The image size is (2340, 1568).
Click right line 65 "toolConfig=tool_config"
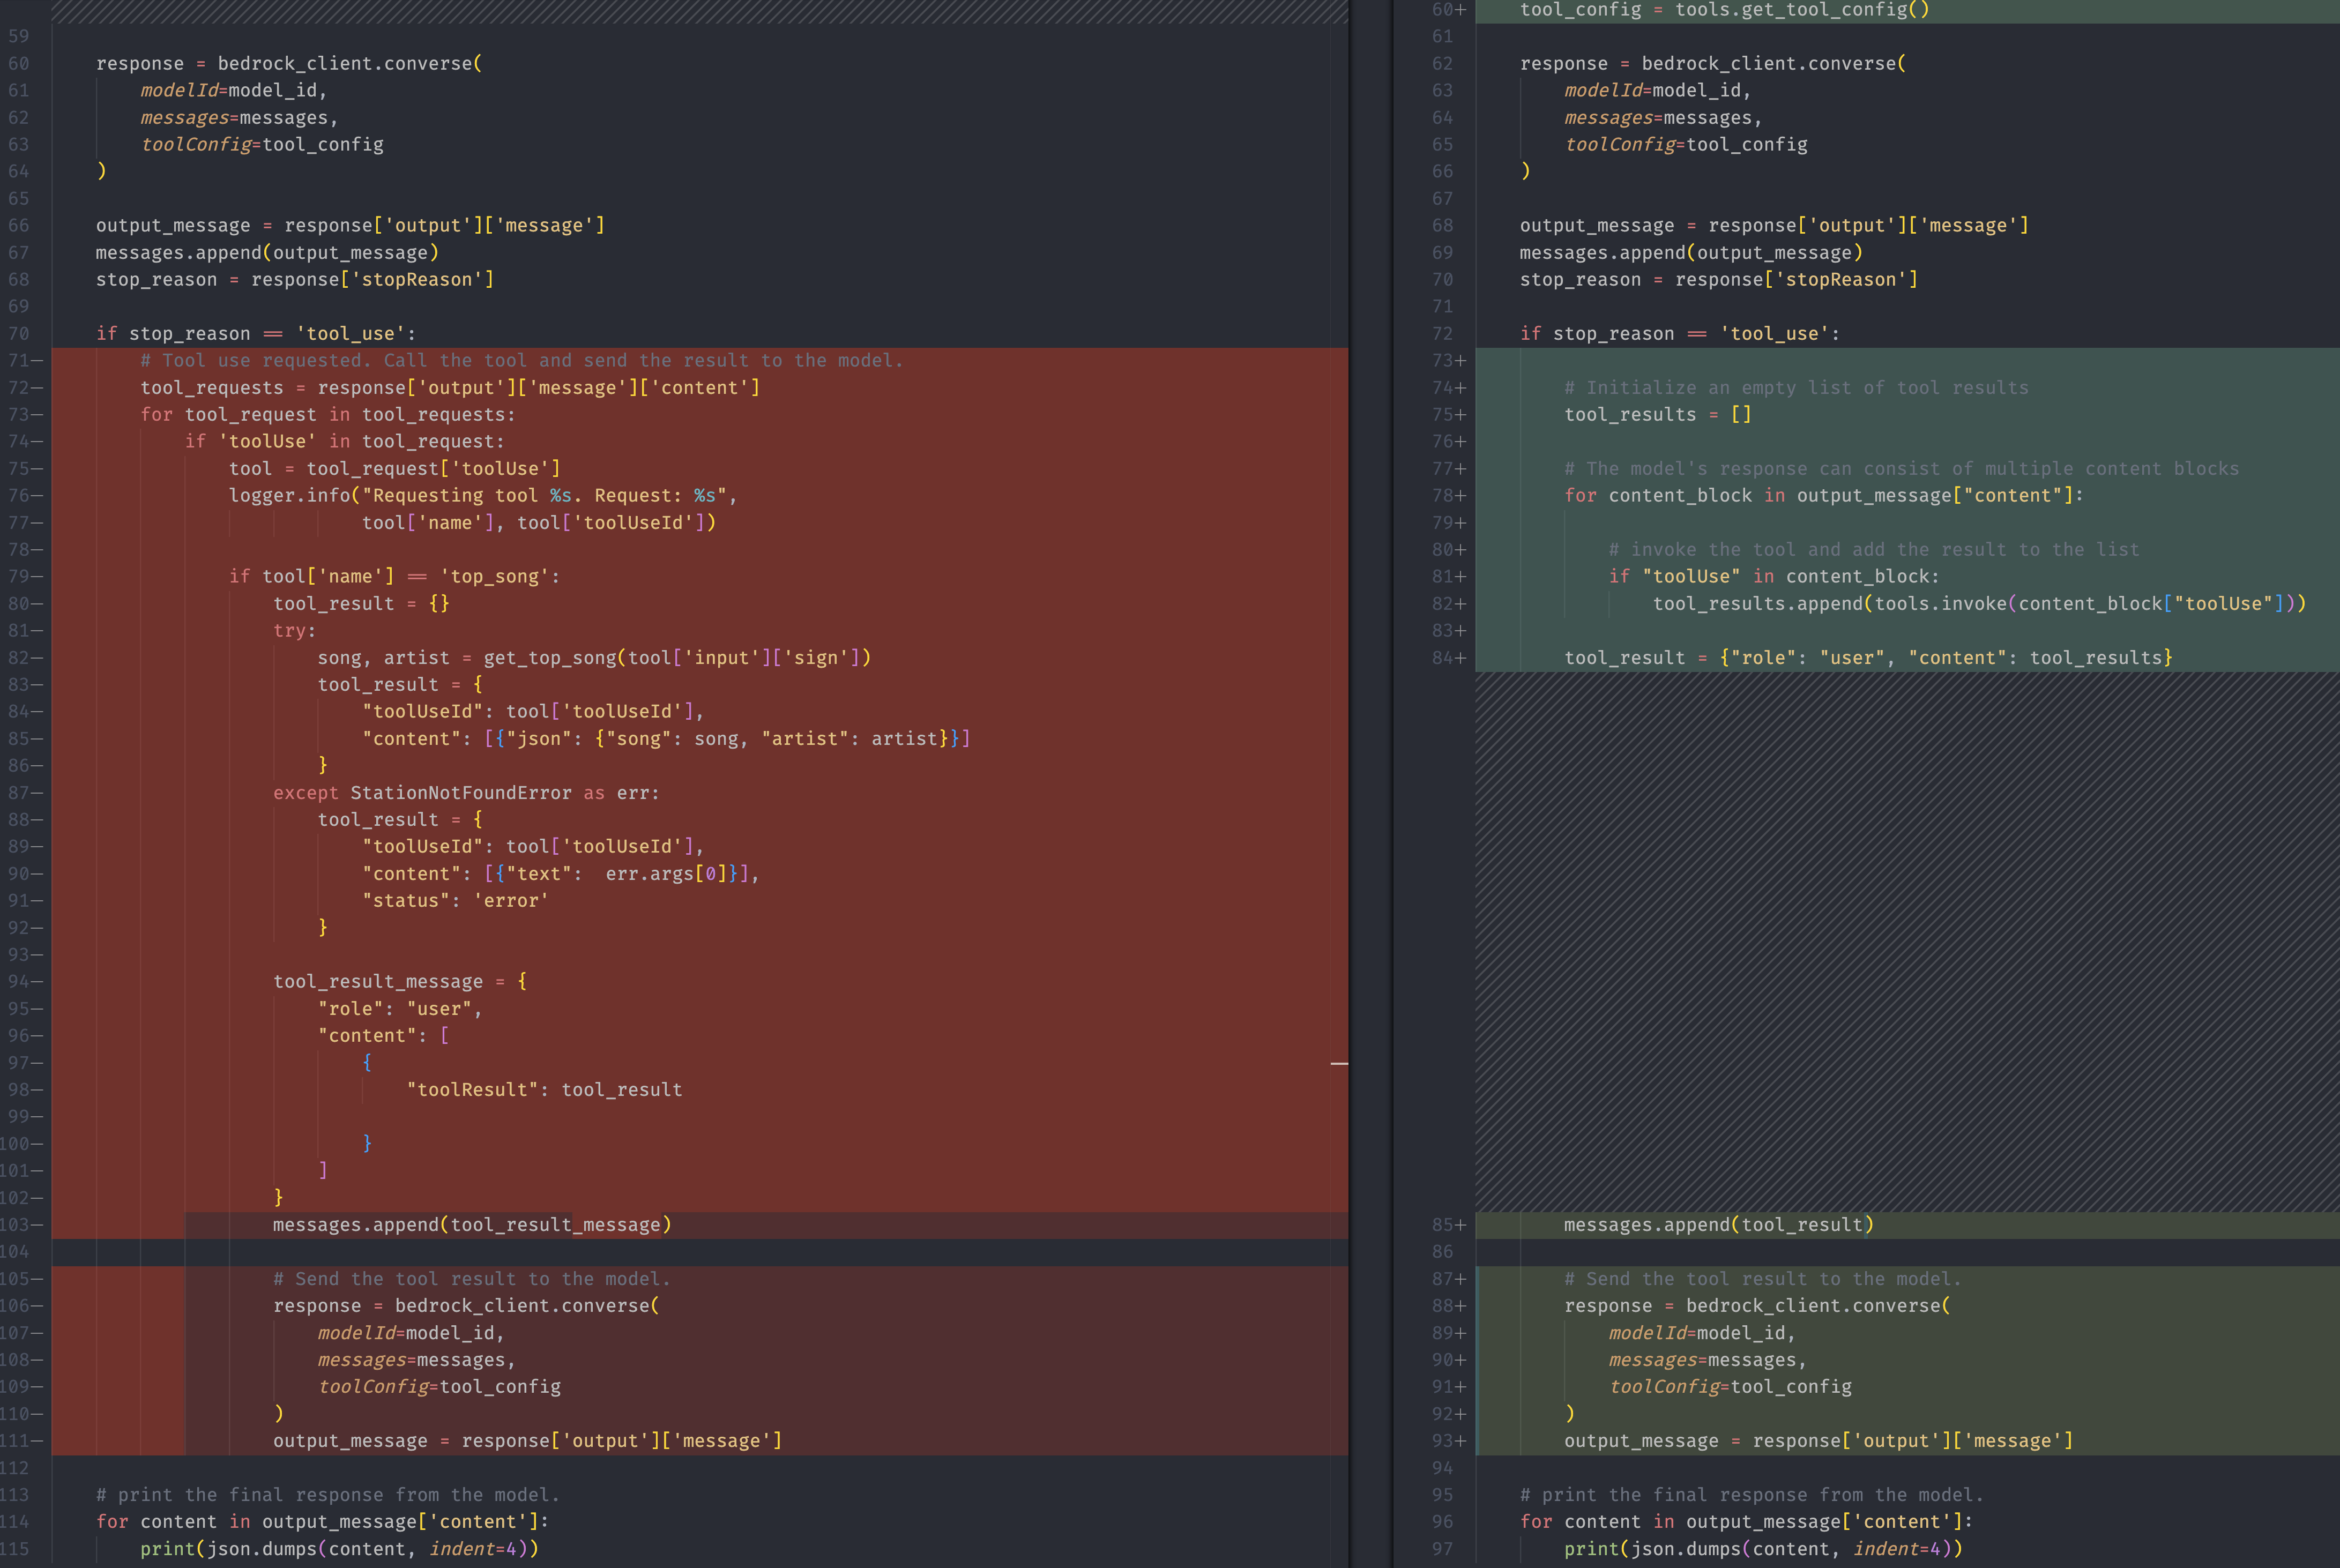[1686, 145]
